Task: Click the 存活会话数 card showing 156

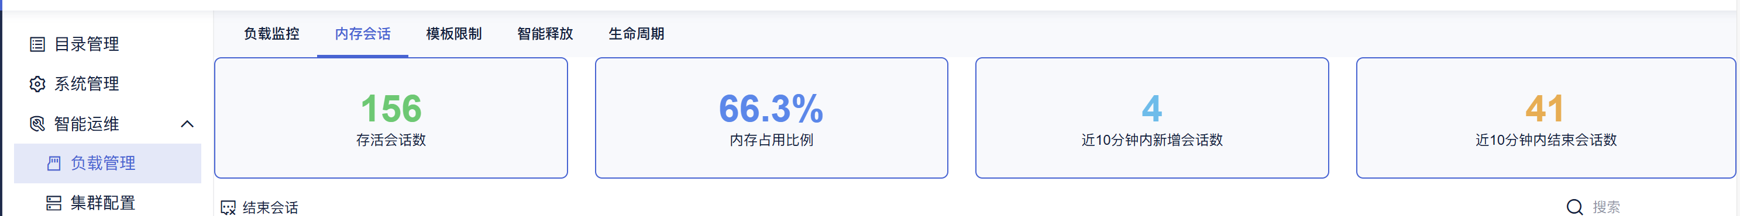Action: coord(391,118)
